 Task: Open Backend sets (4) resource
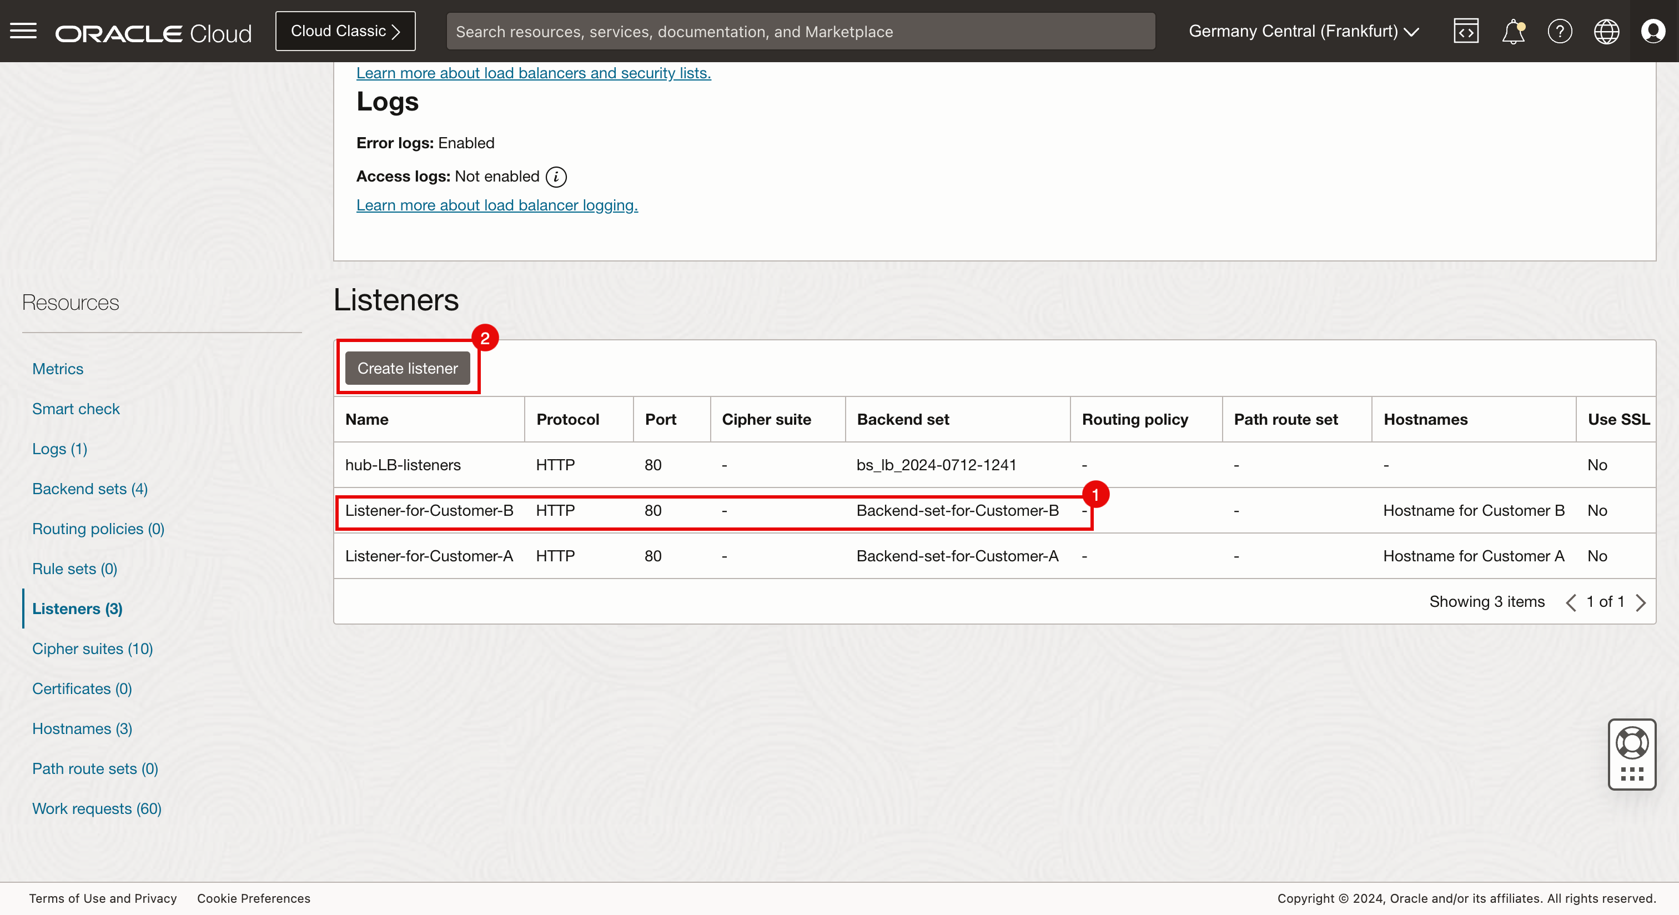coord(90,489)
